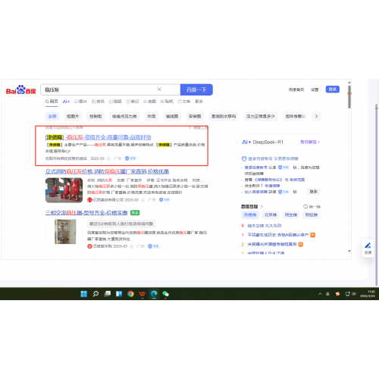379x379 pixels.
Task: Open the 地图 map tab
Action: 149,102
